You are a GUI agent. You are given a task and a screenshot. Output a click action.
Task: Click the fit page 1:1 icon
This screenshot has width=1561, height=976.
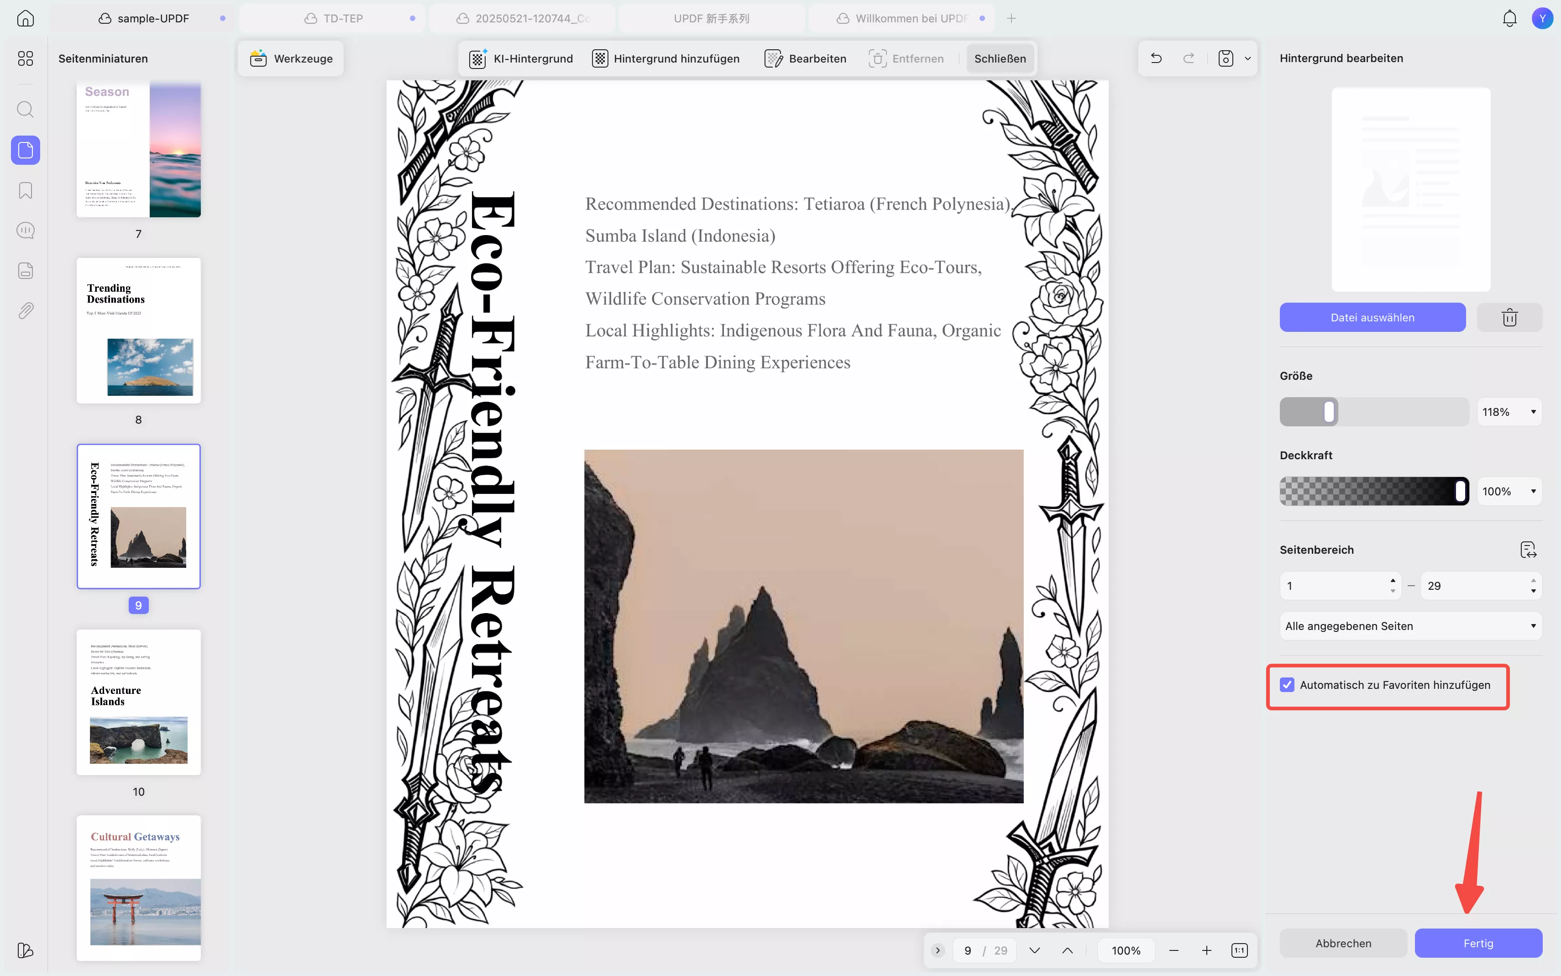pos(1239,950)
